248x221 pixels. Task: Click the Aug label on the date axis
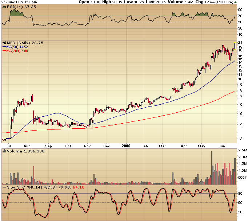pyautogui.click(x=27, y=146)
